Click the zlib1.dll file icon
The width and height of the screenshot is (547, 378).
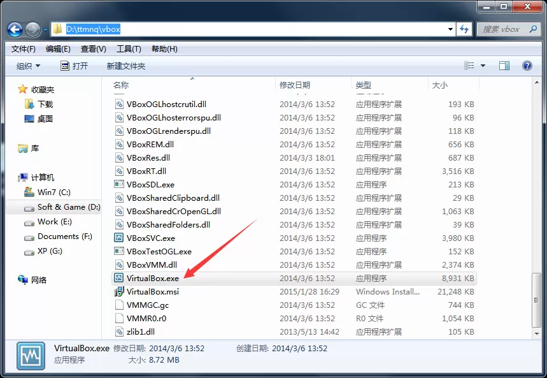pyautogui.click(x=119, y=331)
